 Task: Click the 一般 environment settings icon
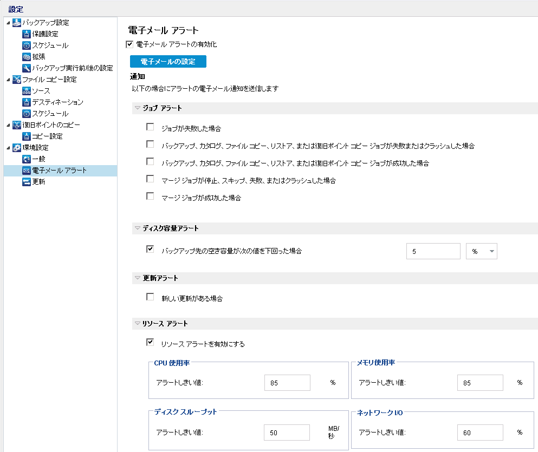click(27, 159)
